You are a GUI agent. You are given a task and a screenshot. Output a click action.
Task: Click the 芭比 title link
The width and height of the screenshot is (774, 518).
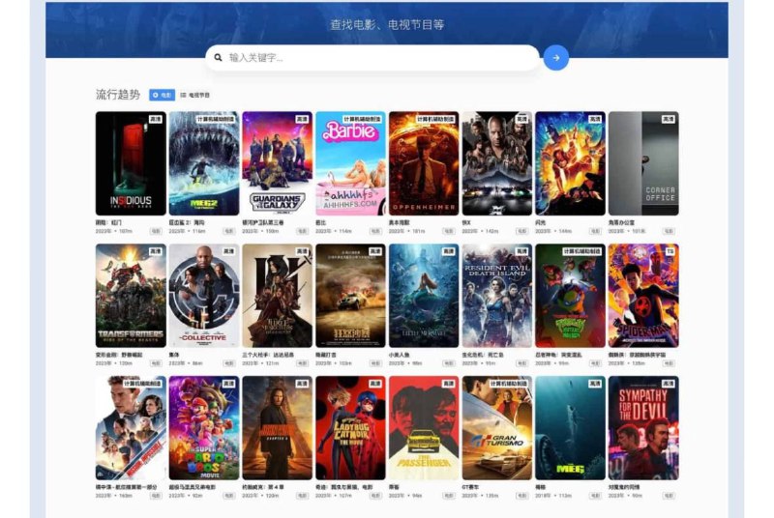point(321,223)
